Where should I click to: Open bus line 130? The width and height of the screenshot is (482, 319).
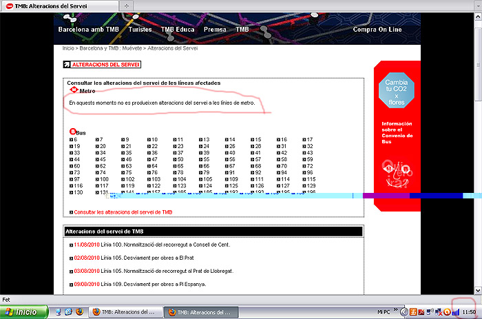pyautogui.click(x=76, y=192)
